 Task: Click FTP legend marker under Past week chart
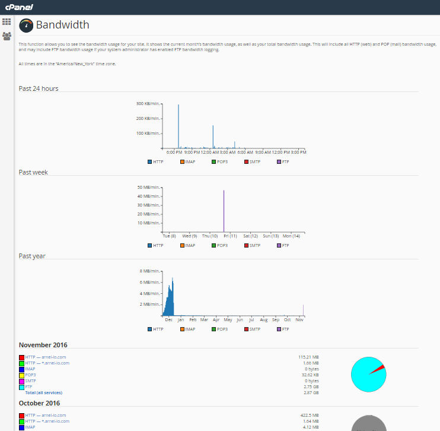(278, 245)
